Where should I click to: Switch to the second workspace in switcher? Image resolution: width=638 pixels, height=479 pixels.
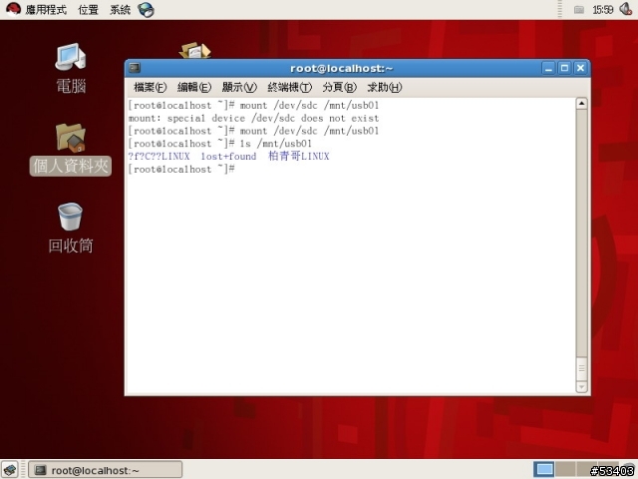click(565, 470)
